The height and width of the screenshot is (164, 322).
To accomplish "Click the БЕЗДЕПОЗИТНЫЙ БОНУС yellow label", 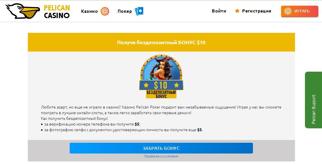I will (161, 94).
